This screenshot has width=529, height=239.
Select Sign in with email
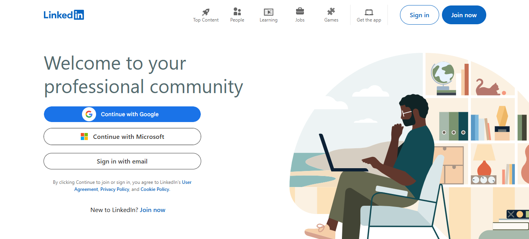pyautogui.click(x=122, y=161)
